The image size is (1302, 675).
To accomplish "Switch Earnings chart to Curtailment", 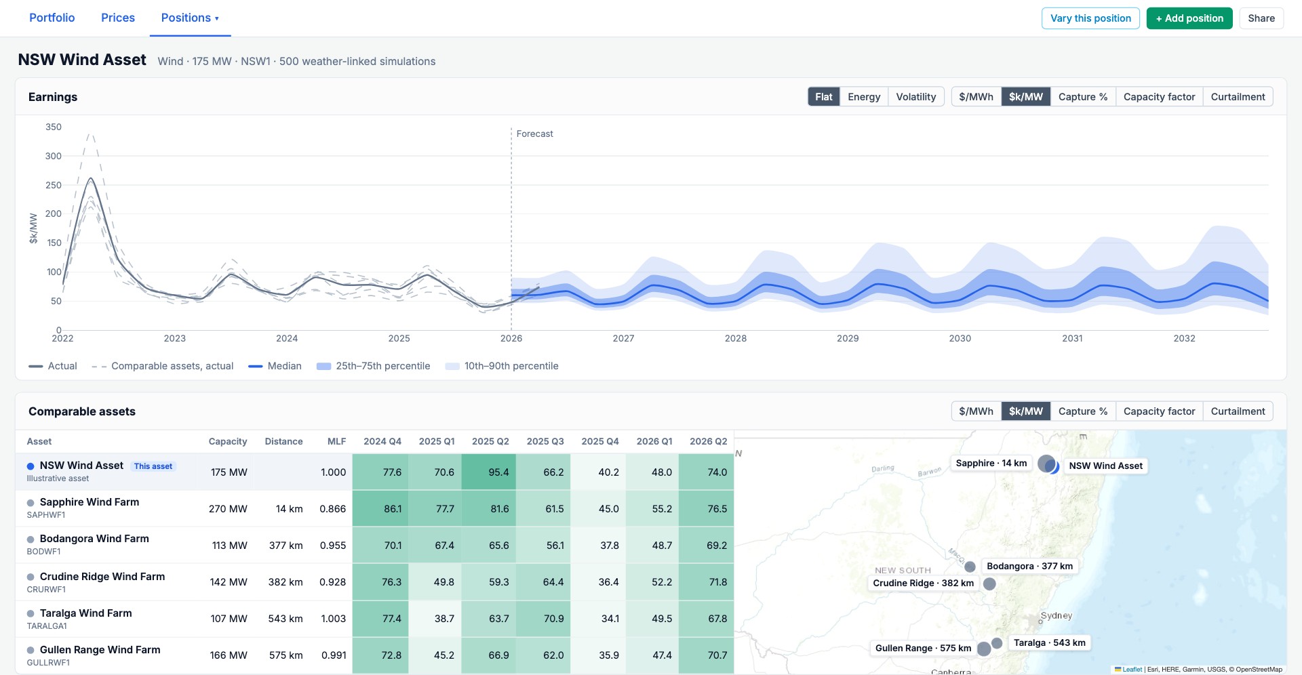I will click(1238, 97).
